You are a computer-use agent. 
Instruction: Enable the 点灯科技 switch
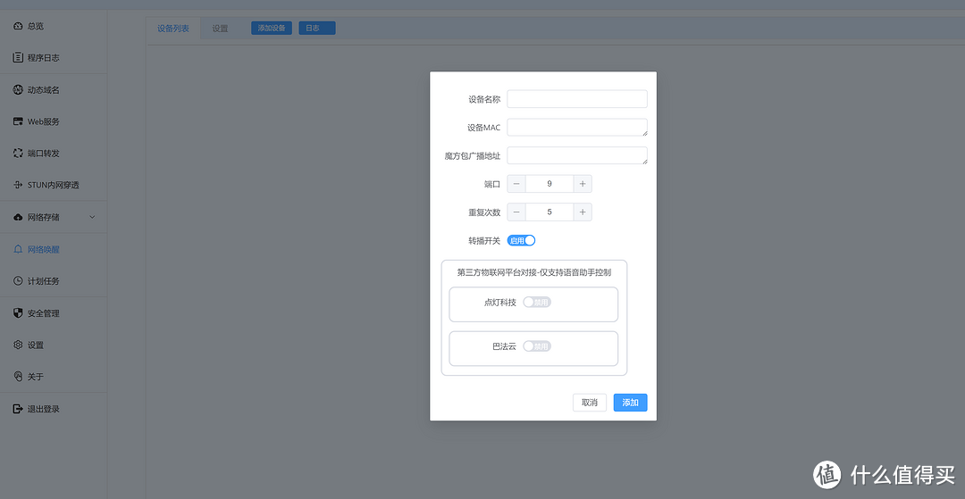point(537,302)
